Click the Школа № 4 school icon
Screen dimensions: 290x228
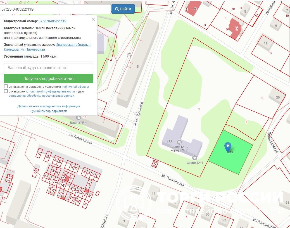(x=78, y=118)
